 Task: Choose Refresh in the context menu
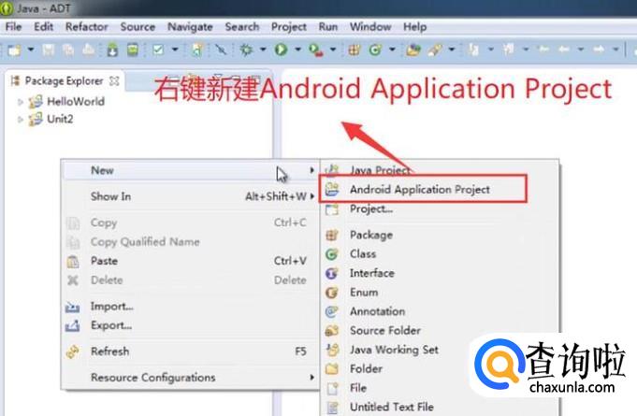pyautogui.click(x=191, y=351)
